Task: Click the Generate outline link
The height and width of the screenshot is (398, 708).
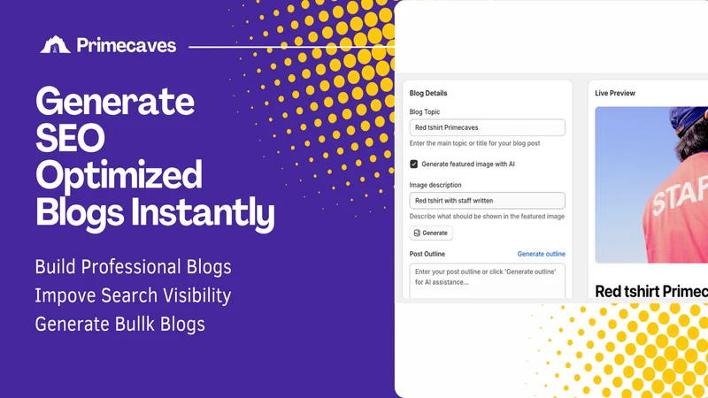Action: [x=541, y=254]
